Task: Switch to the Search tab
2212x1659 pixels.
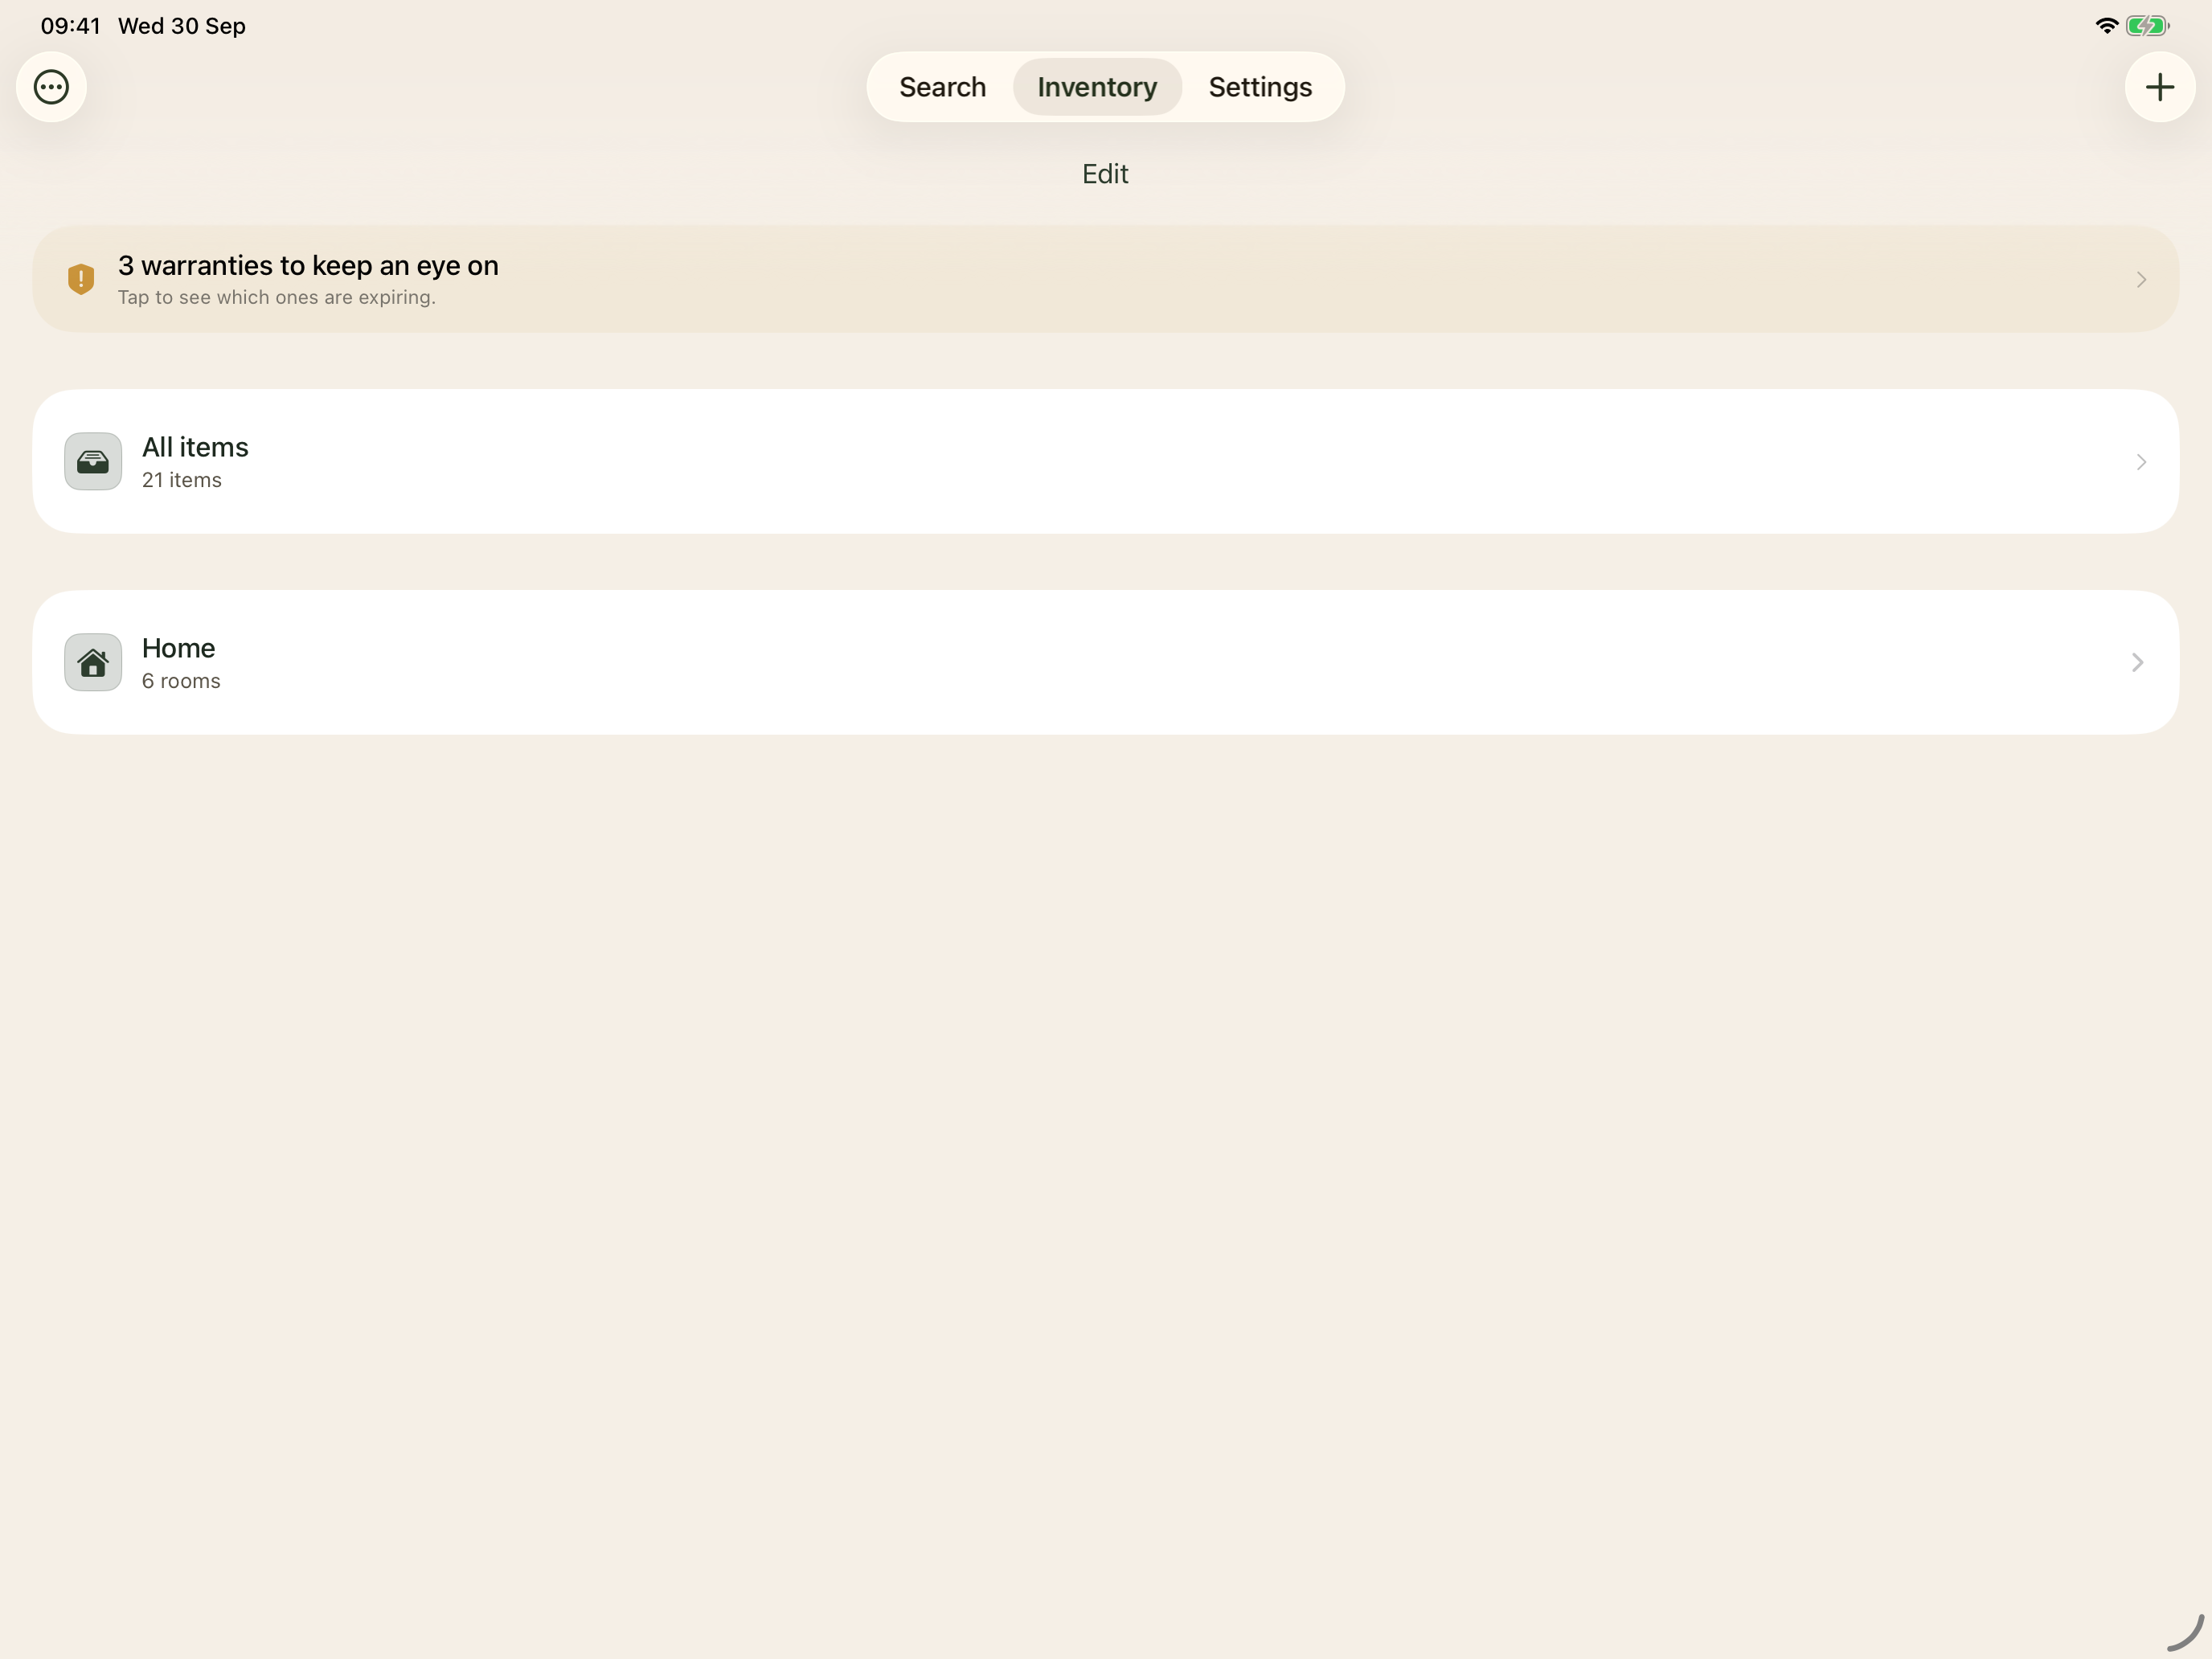Action: pos(942,87)
